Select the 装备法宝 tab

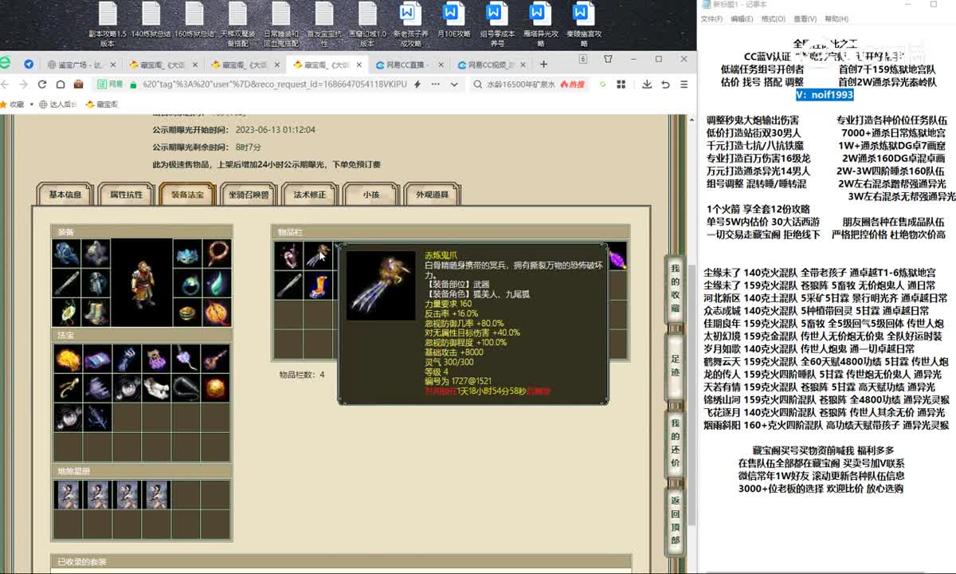[187, 194]
